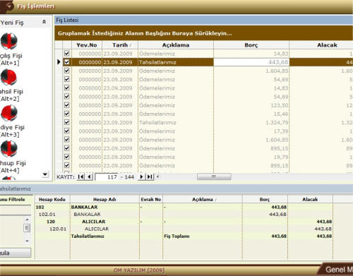Click the button below the filter list ending in 'ula'

tap(15, 253)
